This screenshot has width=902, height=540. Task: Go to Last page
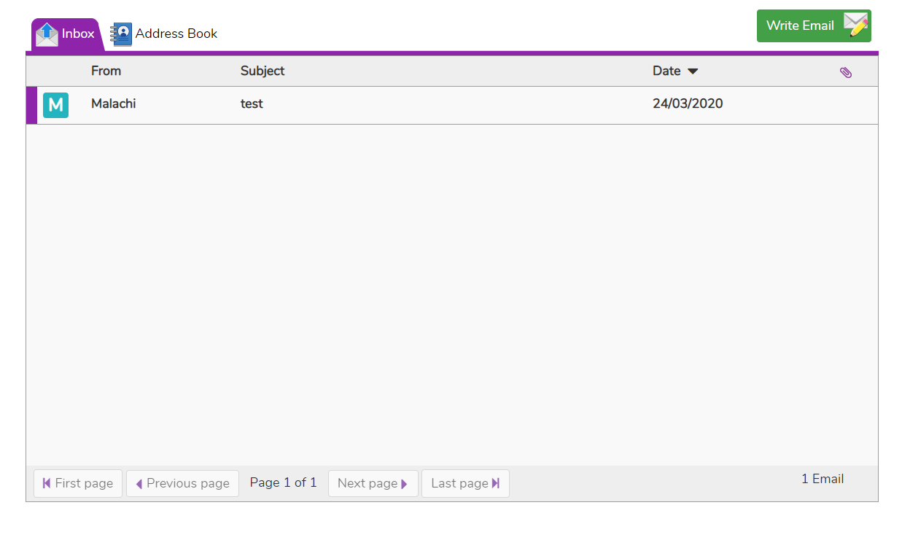tap(465, 483)
